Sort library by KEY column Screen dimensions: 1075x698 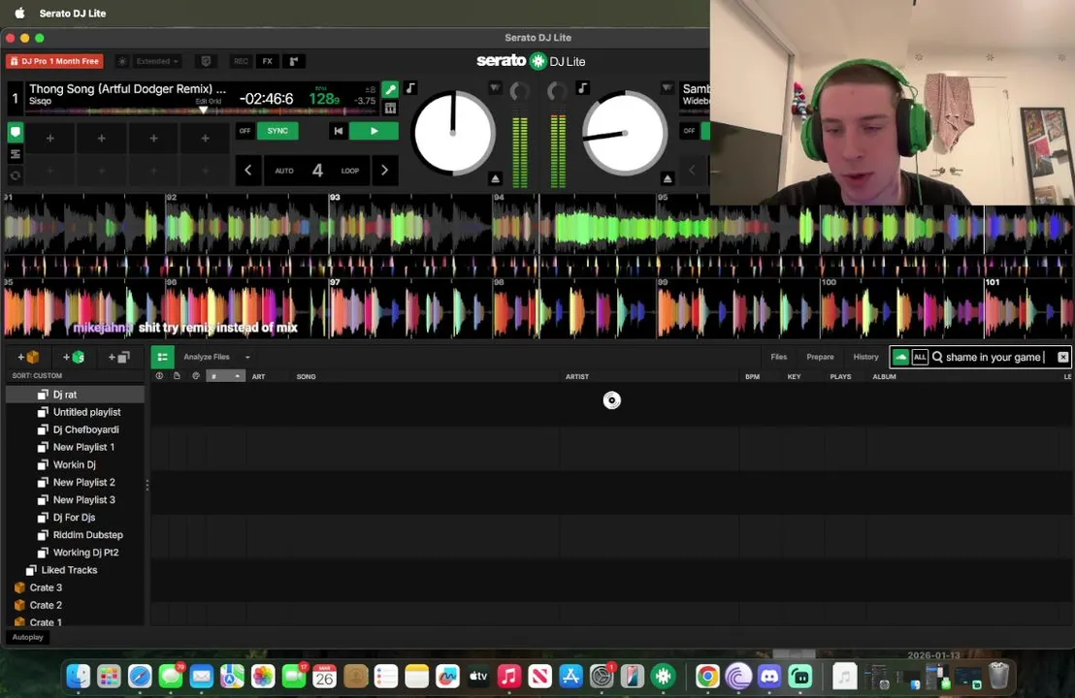click(794, 376)
